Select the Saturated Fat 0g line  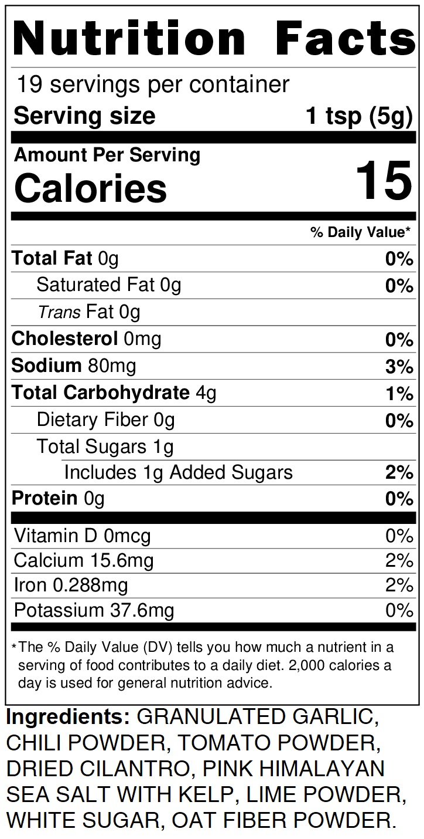coord(108,285)
